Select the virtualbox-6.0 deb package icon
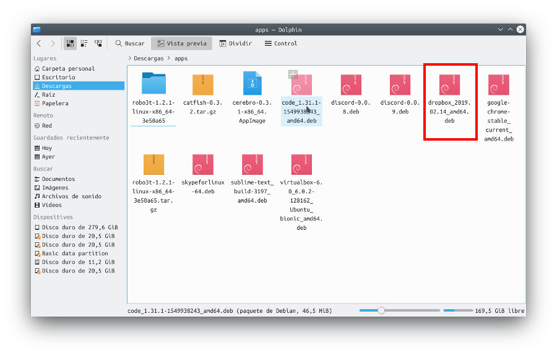The image size is (557, 355). pos(301,164)
